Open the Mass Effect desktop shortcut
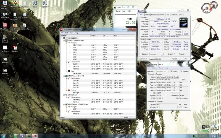This screenshot has height=138, width=221. click(x=5, y=15)
